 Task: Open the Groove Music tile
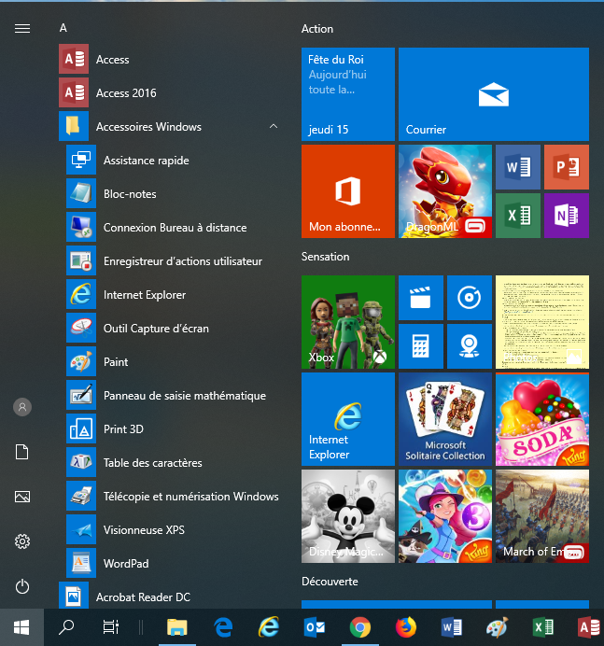coord(470,298)
